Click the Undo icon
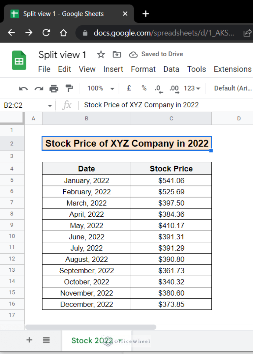The image size is (253, 354). tap(22, 88)
